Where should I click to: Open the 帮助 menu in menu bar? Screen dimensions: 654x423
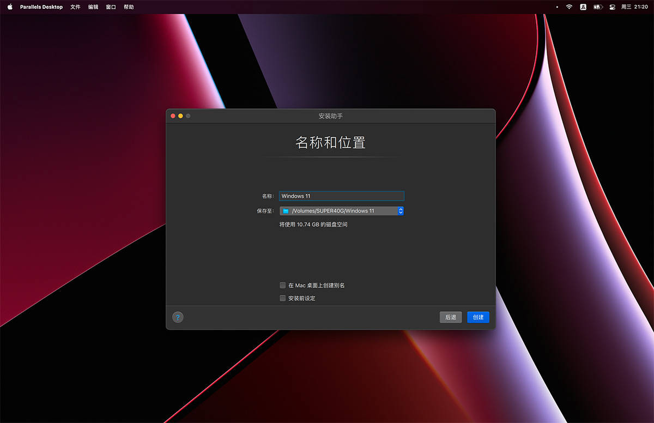(129, 7)
